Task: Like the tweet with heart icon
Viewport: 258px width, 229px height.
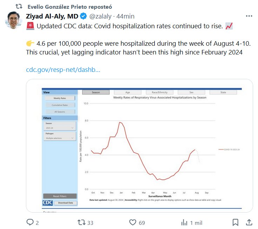Action: [133, 222]
